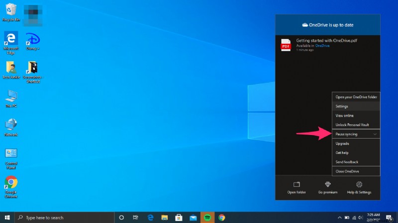This screenshot has height=223, width=398.
Task: Open the Mail app from the taskbar
Action: pyautogui.click(x=193, y=218)
